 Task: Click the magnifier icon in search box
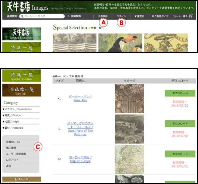click(x=22, y=16)
